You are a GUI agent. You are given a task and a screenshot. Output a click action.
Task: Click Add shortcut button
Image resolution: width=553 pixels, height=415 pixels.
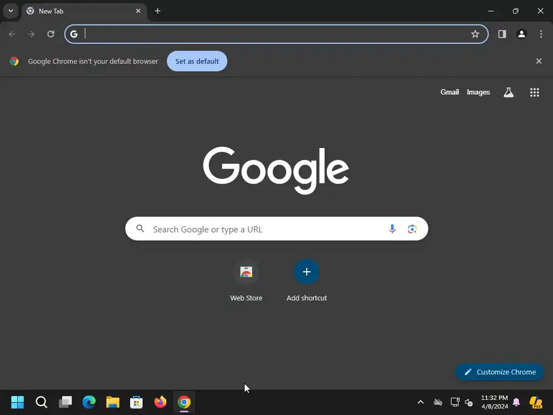[307, 280]
